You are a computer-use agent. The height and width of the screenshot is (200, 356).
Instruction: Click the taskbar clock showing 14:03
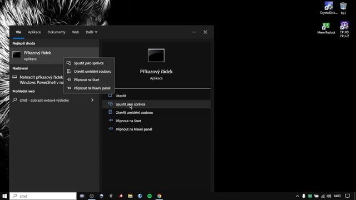pos(338,196)
